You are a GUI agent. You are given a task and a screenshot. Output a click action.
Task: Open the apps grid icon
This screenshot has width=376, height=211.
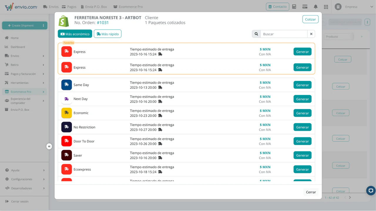tap(326, 7)
